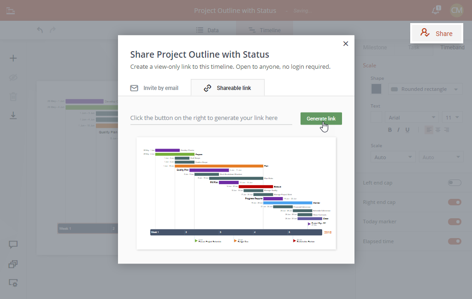Click the redo arrow icon

[53, 30]
